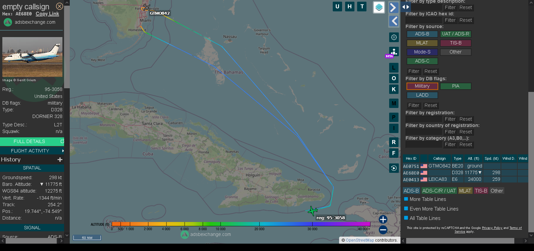Expand the FLIGHT ACTIVITY section

[x=32, y=151]
